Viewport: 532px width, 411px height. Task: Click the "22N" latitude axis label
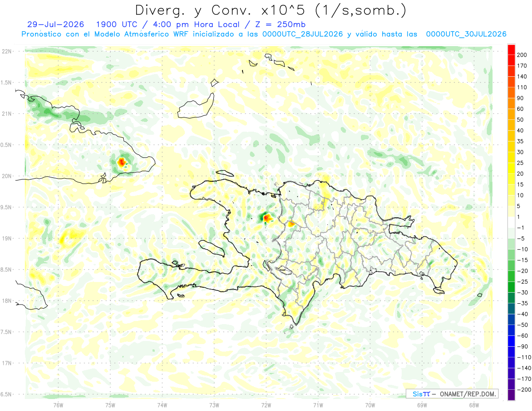coord(7,51)
